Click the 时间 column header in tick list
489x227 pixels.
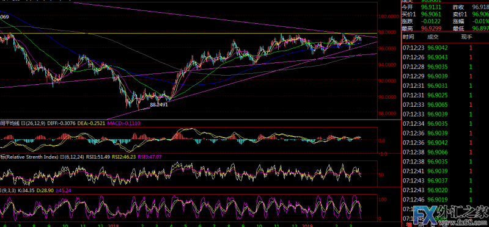point(408,37)
